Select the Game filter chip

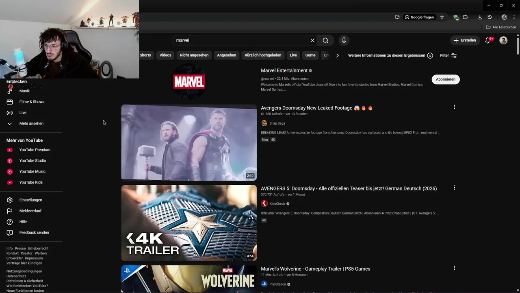[x=310, y=55]
